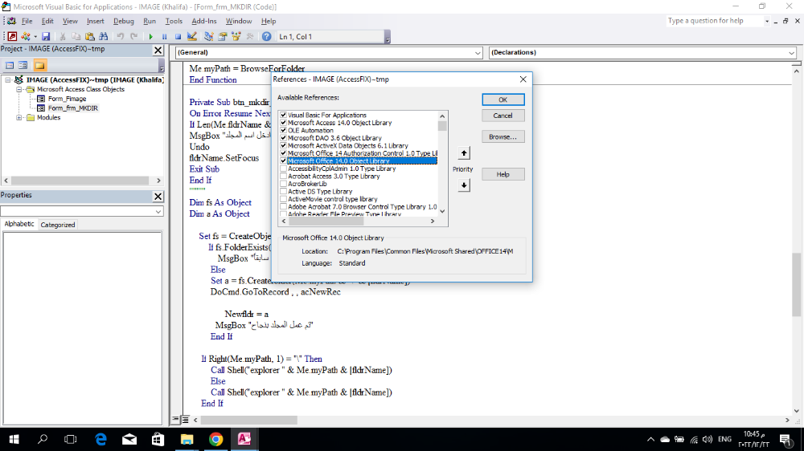Open the Add-Ins menu
The image size is (804, 451).
[204, 21]
